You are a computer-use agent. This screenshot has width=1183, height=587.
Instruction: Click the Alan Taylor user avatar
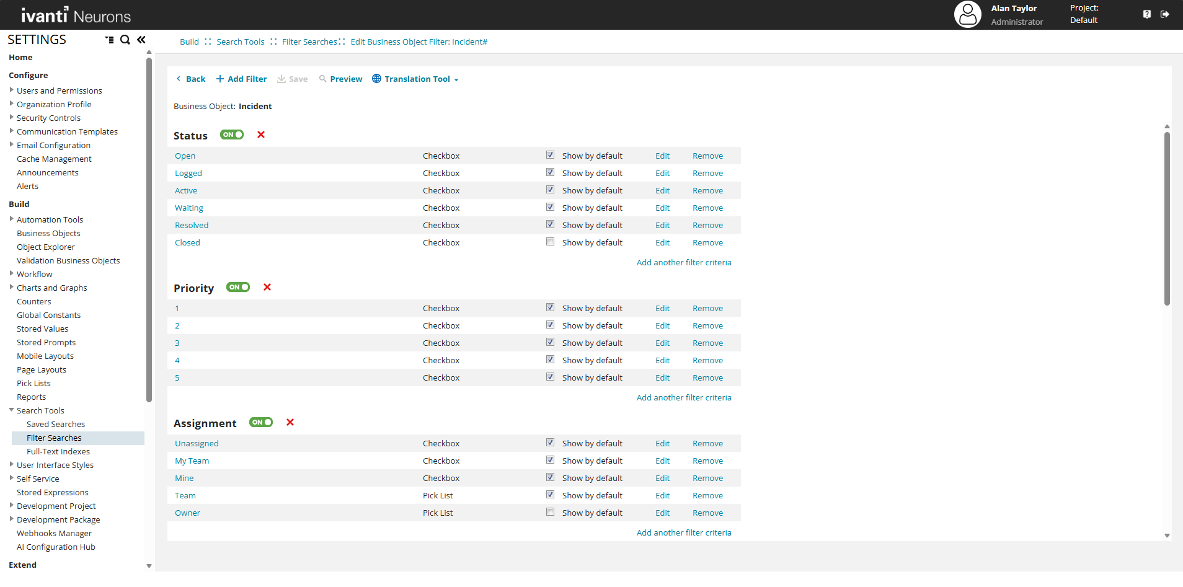[967, 14]
